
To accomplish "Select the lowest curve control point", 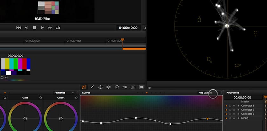I will point(170,124).
